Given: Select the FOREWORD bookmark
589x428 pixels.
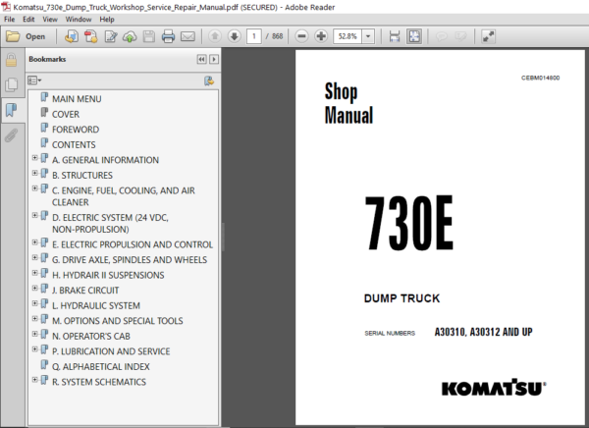Looking at the screenshot, I should pos(76,130).
